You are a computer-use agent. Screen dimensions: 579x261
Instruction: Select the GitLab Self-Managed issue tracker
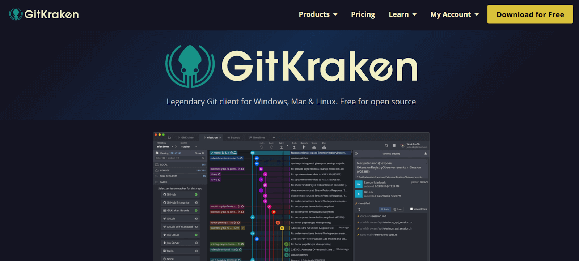tap(180, 227)
